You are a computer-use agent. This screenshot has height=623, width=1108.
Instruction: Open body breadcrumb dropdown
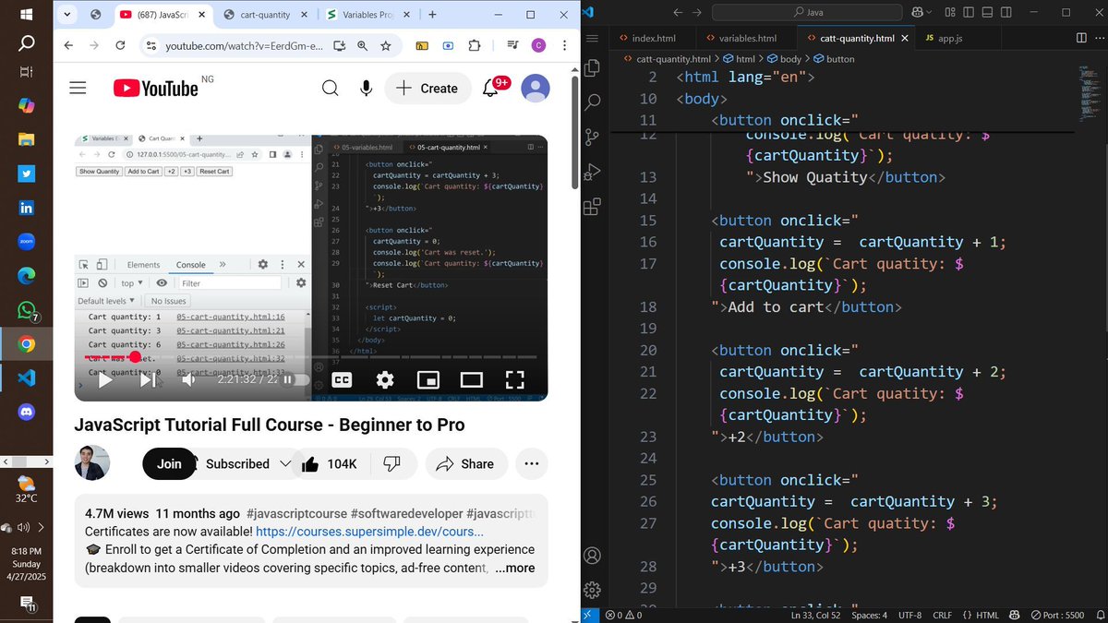click(784, 58)
